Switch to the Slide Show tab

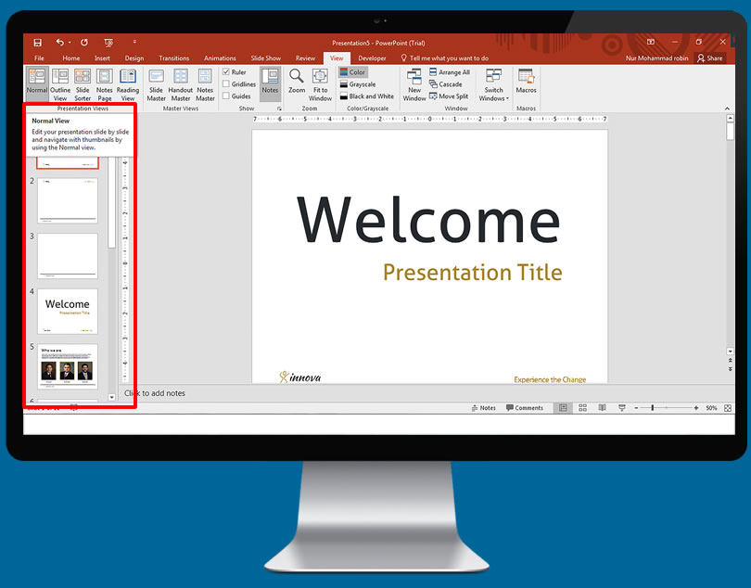point(266,58)
